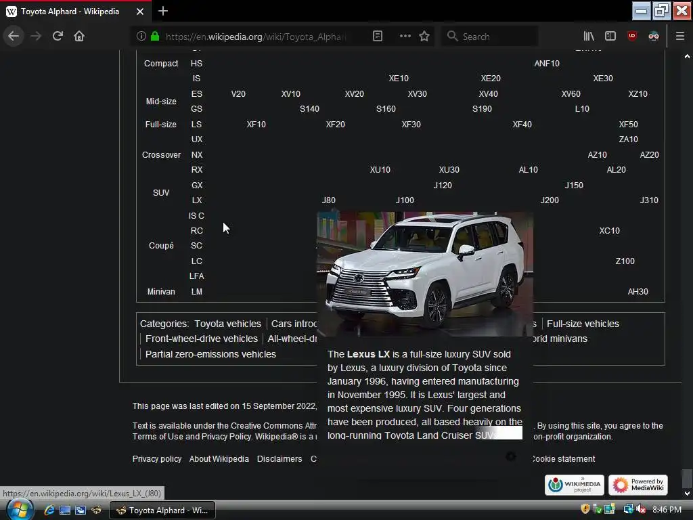Screen dimensions: 693x520
Task: Open the page actions three-dot menu
Action: click(x=405, y=36)
